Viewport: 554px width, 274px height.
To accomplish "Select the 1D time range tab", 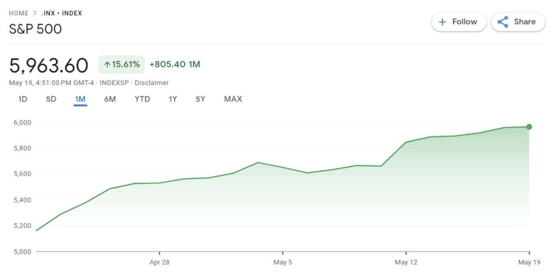I will click(x=23, y=99).
